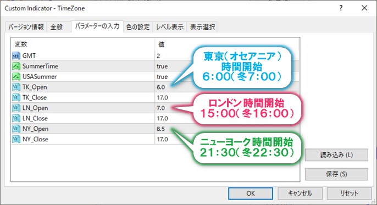Click the TK_Open variable icon

tap(16, 87)
